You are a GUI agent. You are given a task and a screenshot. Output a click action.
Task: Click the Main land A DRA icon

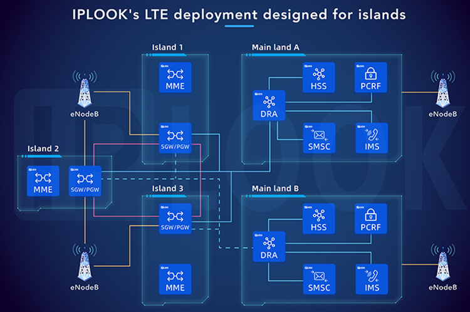tap(269, 105)
